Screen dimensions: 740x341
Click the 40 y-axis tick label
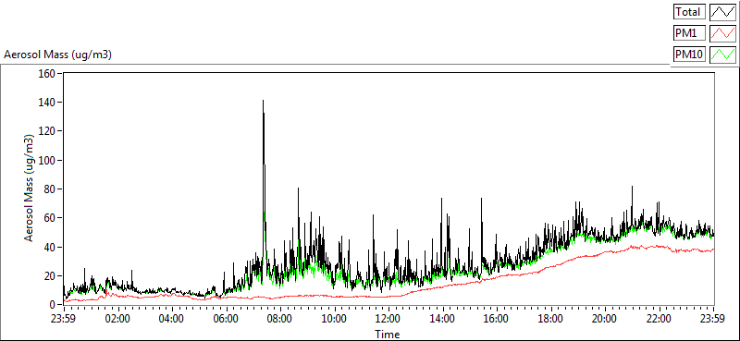click(51, 247)
